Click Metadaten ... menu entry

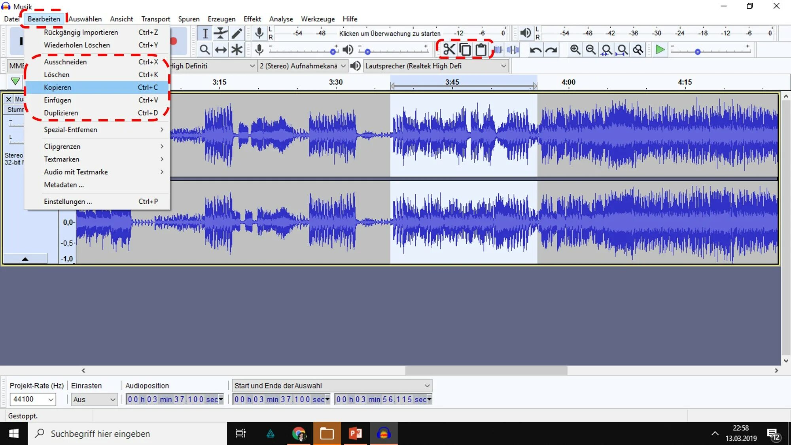[x=64, y=185]
